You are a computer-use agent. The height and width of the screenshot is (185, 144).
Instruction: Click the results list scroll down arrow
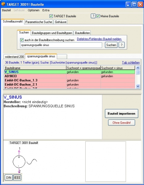coord(138,86)
